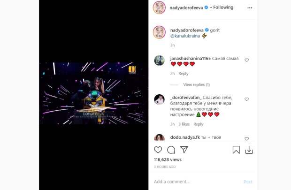The image size is (291, 190).
Task: Open comments via the speech bubble icon
Action: [171, 150]
